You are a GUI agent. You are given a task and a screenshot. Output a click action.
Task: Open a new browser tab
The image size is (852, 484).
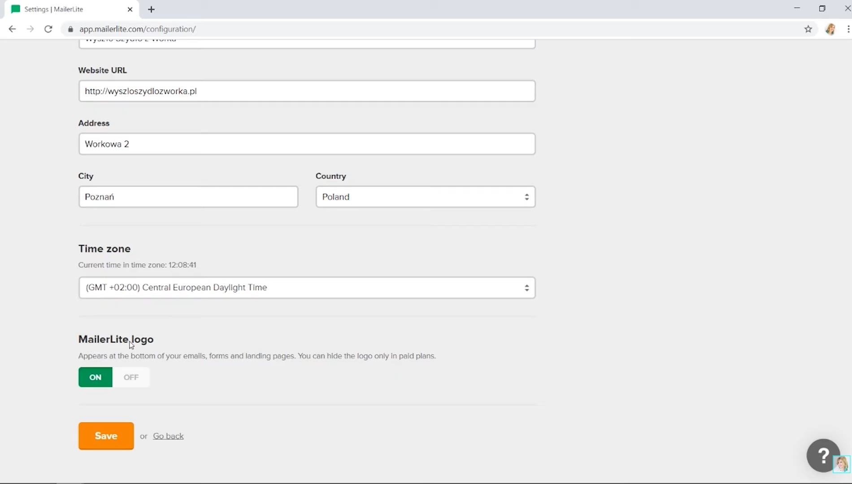pos(151,9)
